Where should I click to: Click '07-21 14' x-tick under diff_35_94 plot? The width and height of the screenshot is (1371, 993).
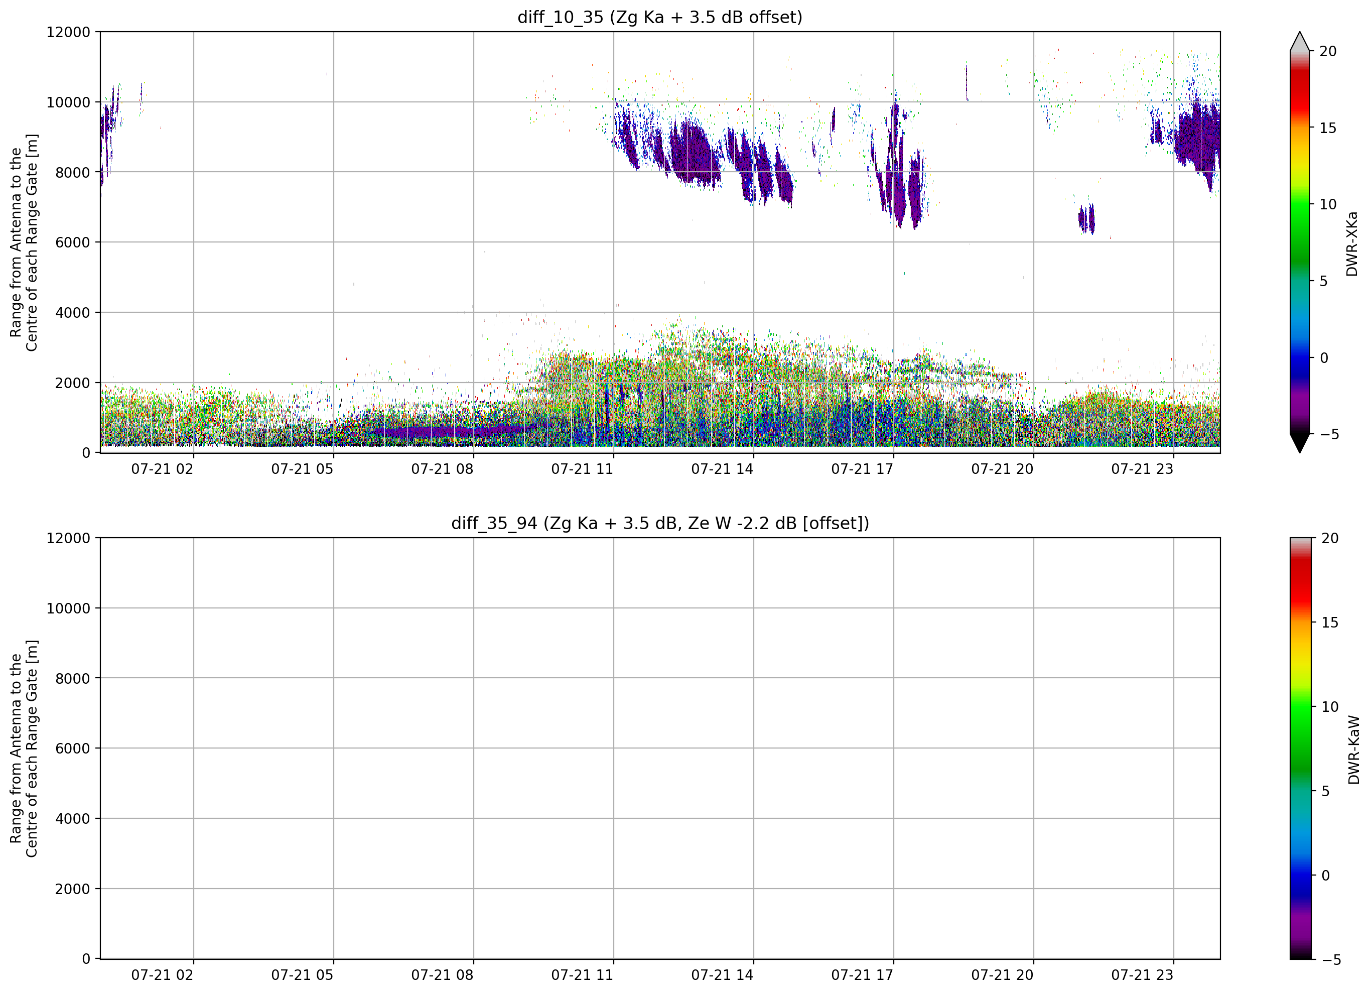pos(722,975)
